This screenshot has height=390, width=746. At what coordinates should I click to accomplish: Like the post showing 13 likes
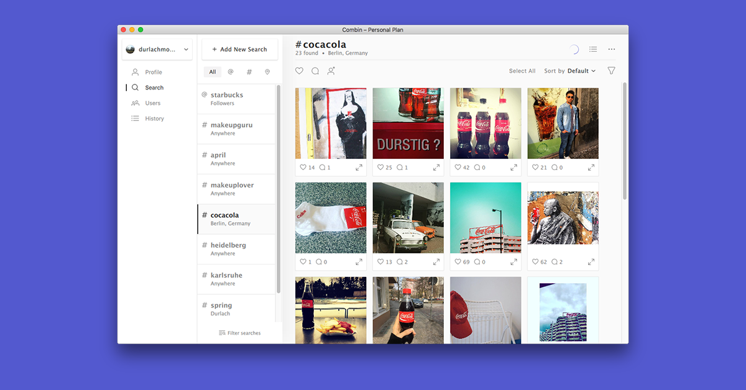tap(380, 262)
